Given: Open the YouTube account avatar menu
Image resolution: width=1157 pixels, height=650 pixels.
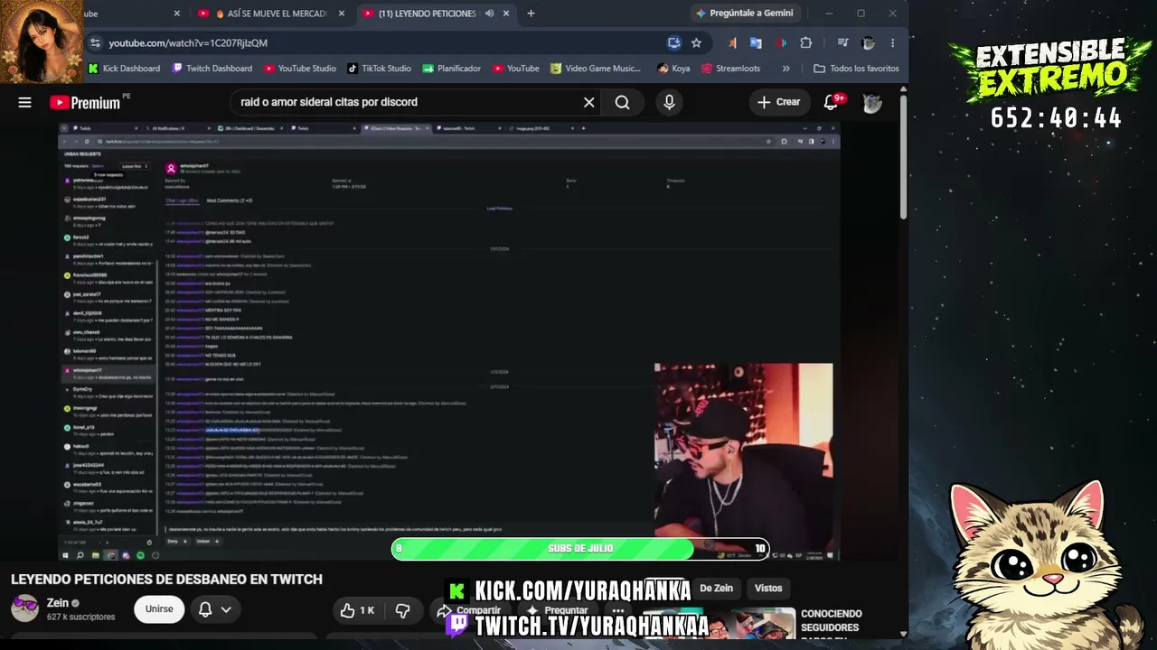Looking at the screenshot, I should click(872, 102).
